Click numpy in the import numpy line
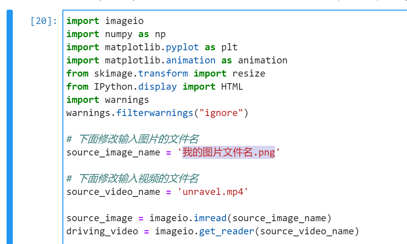The height and width of the screenshot is (244, 407). point(118,34)
